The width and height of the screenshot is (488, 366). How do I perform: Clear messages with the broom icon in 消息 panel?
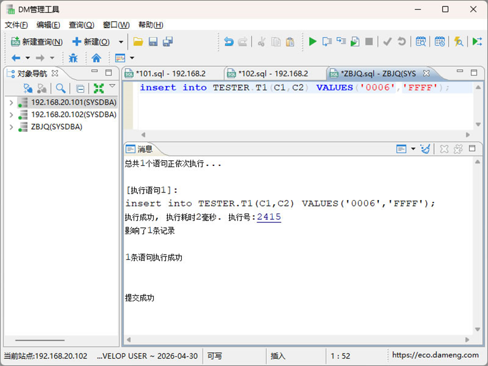coord(425,149)
